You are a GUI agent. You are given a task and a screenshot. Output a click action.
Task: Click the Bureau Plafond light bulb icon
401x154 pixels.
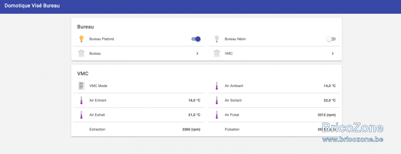(81, 39)
